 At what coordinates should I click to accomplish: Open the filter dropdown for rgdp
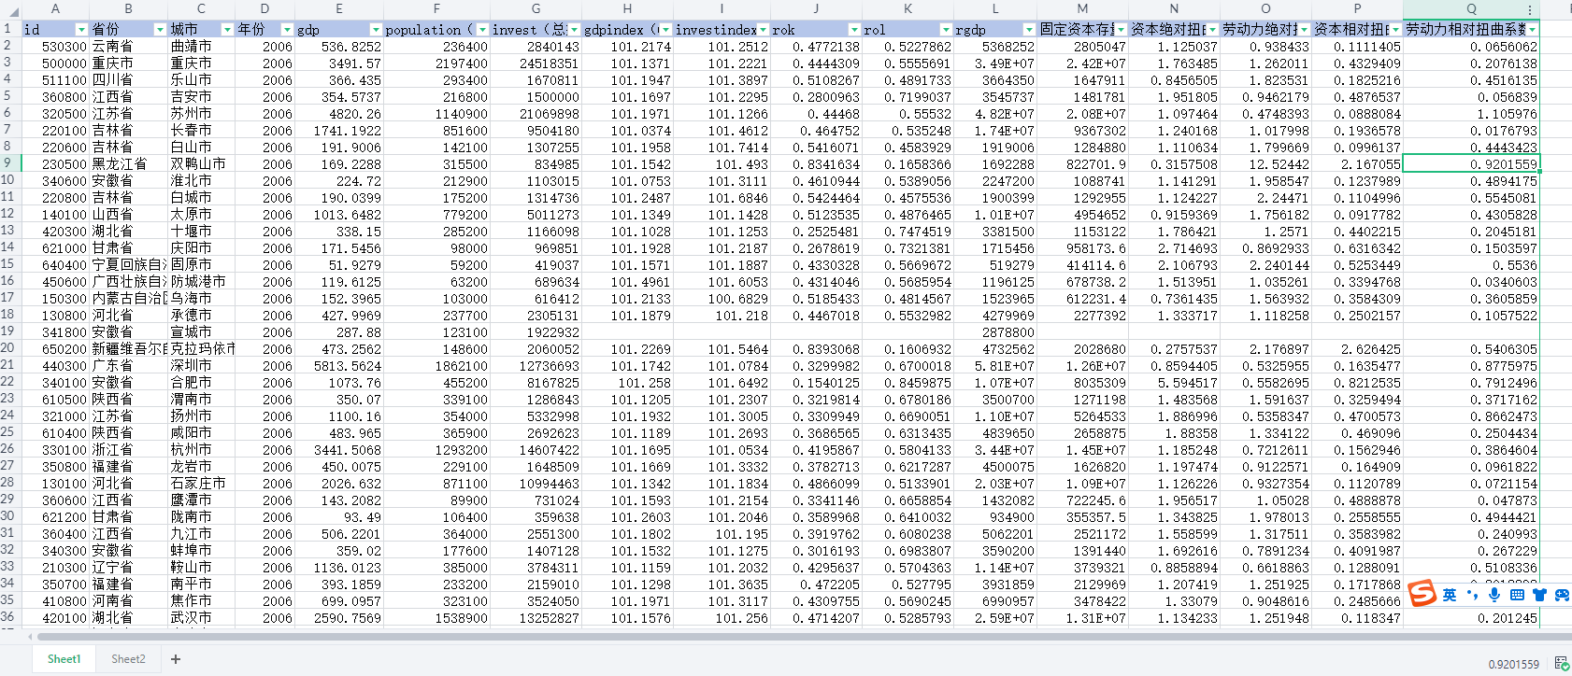coord(1029,30)
